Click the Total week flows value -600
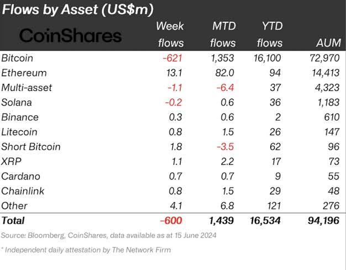 (x=171, y=221)
